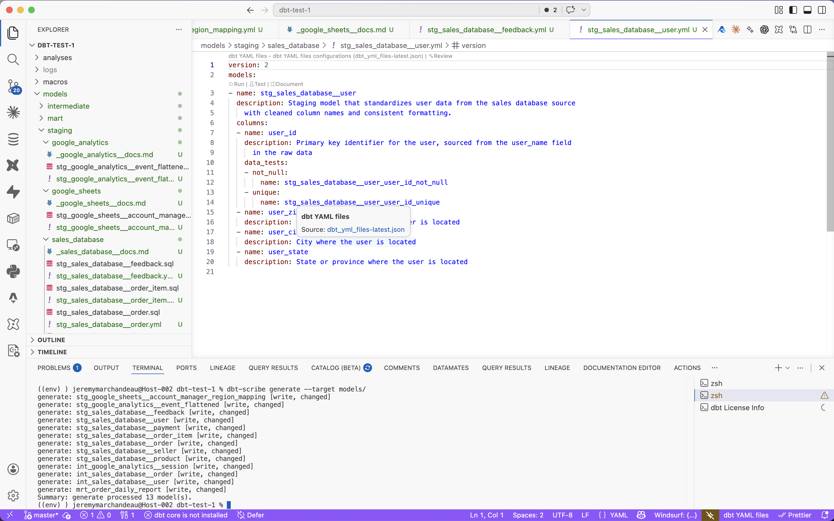
Task: Switch to the OUTPUT panel tab
Action: pyautogui.click(x=106, y=368)
